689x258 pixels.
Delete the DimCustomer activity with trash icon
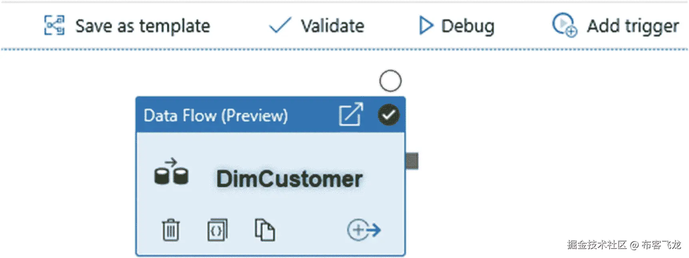point(171,230)
